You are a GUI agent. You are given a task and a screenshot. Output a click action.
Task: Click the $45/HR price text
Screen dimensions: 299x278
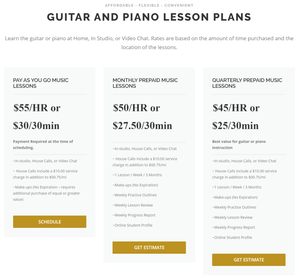[x=230, y=108]
